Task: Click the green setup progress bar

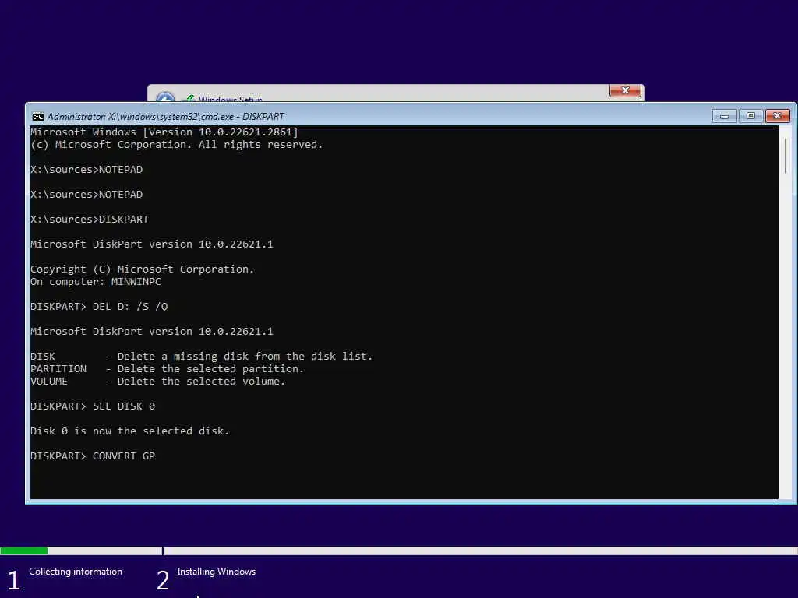Action: click(x=24, y=551)
